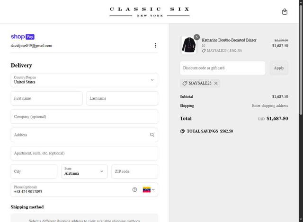Screen dimensions: 303x222
Task: Click the Shop Pay logo
Action: click(x=23, y=36)
